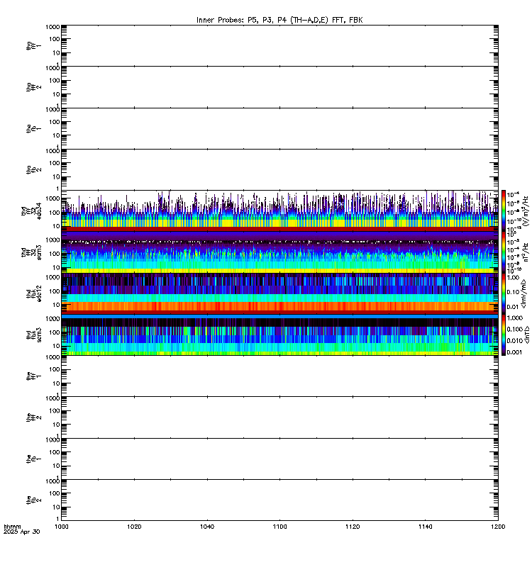
Task: Click the 1200 time tick label
Action: tap(498, 527)
